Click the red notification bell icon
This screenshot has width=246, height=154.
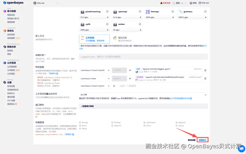click(x=161, y=3)
